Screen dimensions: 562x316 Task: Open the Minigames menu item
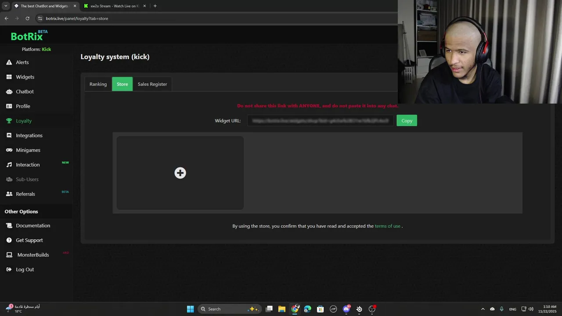pos(28,150)
